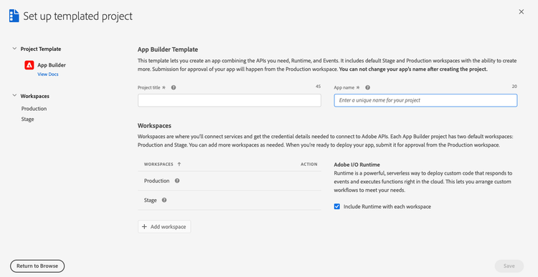
Task: Click the ACTION column header
Action: [308, 165]
